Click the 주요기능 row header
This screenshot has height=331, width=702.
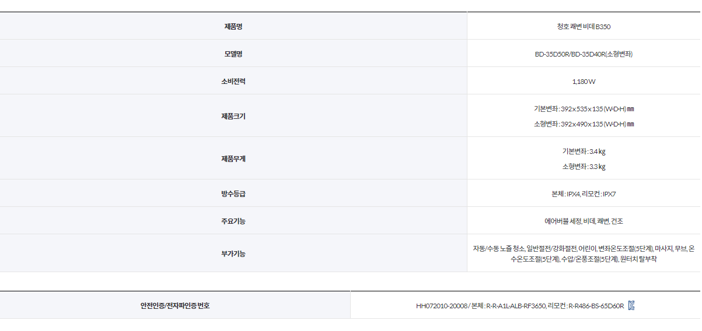pyautogui.click(x=233, y=221)
